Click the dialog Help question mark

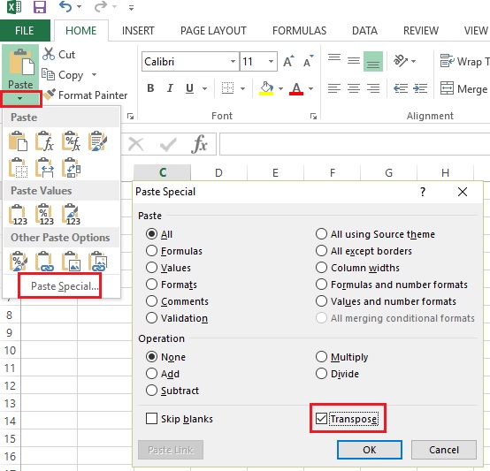pyautogui.click(x=423, y=192)
